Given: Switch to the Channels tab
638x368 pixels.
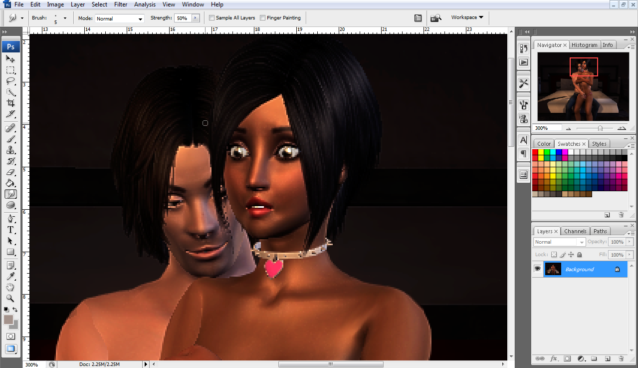Looking at the screenshot, I should [x=575, y=231].
